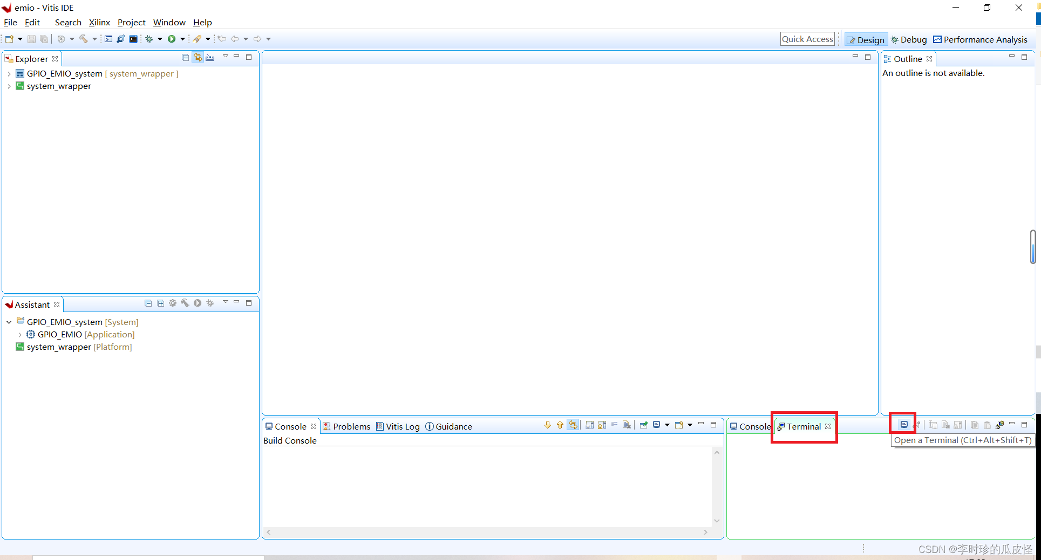Expand all items in the Assistant view
The height and width of the screenshot is (560, 1041).
tap(160, 303)
